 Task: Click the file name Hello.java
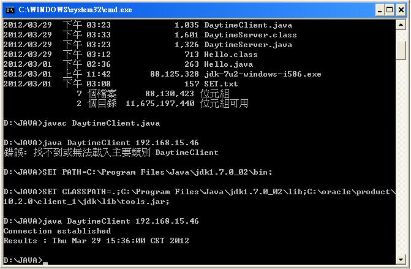point(228,64)
